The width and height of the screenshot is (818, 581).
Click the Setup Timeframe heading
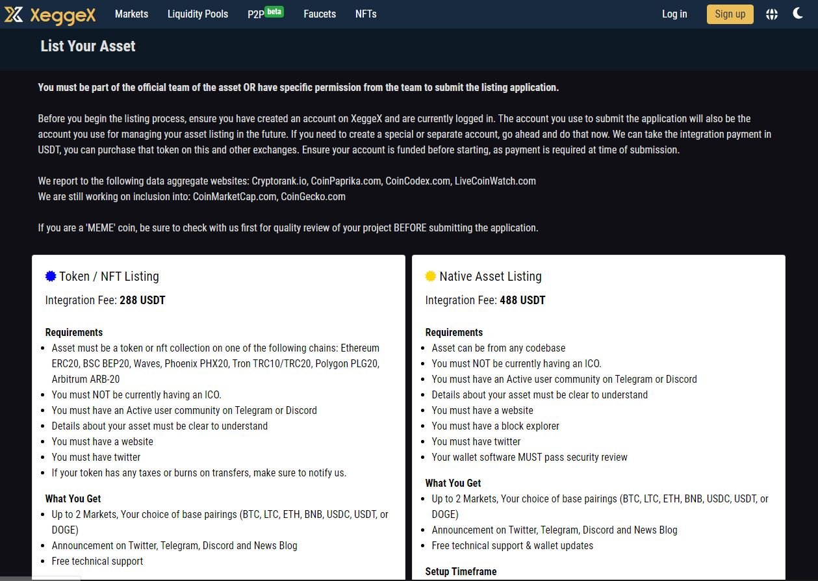461,571
